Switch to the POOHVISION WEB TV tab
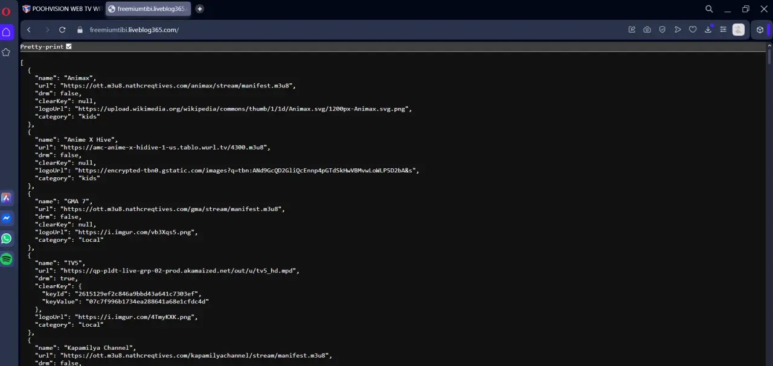773x366 pixels. click(x=61, y=8)
